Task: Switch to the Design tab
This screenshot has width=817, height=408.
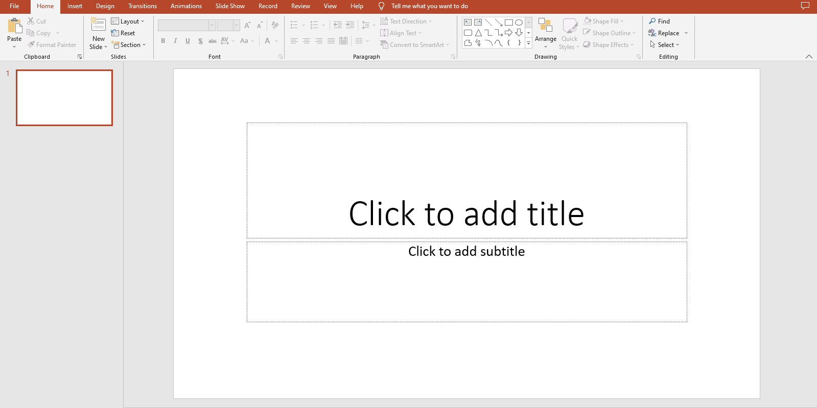Action: pyautogui.click(x=105, y=6)
